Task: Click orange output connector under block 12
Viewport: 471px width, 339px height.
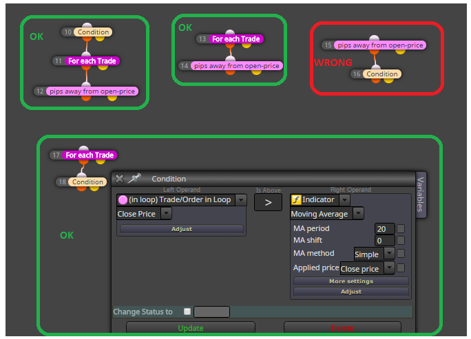Action: (86, 98)
